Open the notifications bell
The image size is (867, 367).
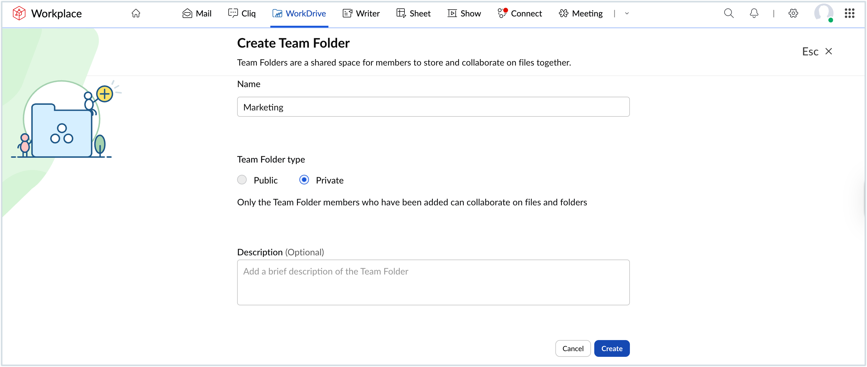click(754, 13)
